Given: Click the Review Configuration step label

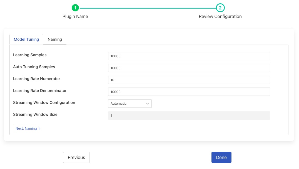Looking at the screenshot, I should [220, 17].
